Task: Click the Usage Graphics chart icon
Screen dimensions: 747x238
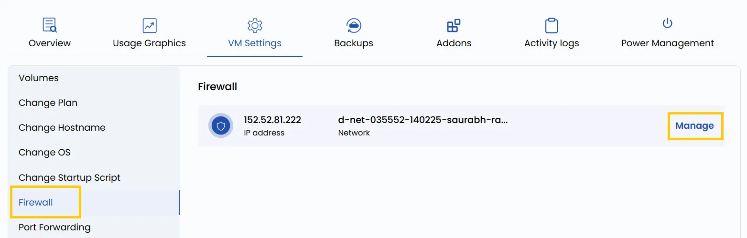Action: (150, 25)
